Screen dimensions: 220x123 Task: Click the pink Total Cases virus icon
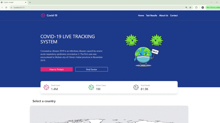click(46, 87)
